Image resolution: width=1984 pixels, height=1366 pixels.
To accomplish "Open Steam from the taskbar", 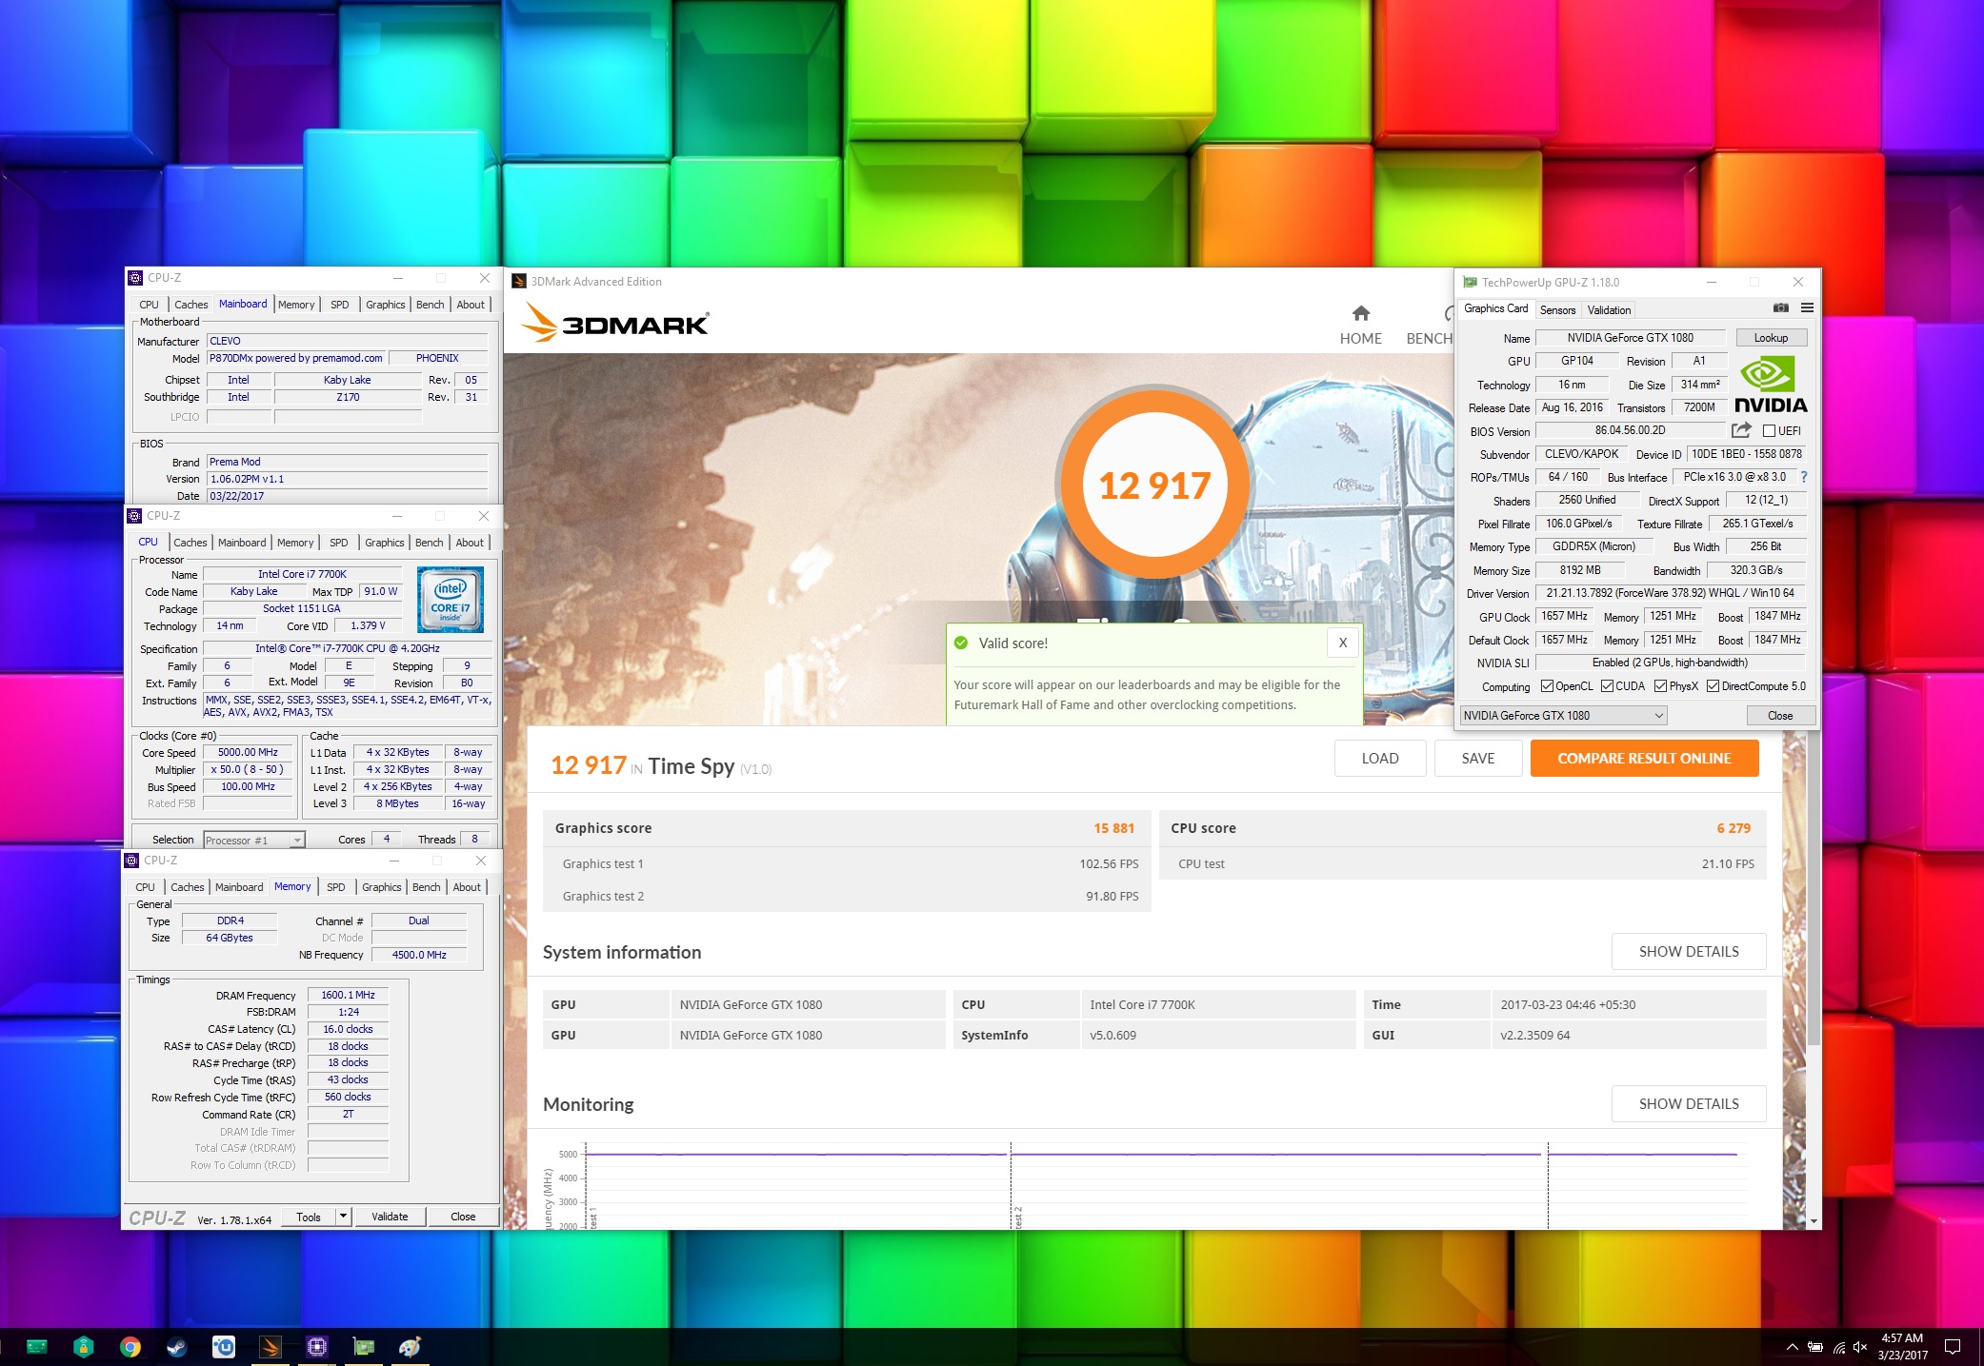I will pyautogui.click(x=177, y=1347).
